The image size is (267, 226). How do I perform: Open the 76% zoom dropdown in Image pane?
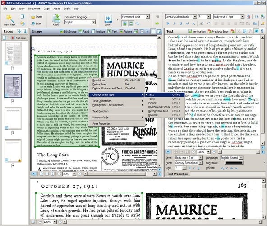(x=74, y=174)
